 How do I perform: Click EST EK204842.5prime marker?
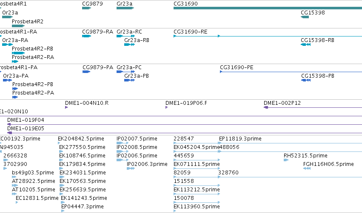tap(59, 143)
